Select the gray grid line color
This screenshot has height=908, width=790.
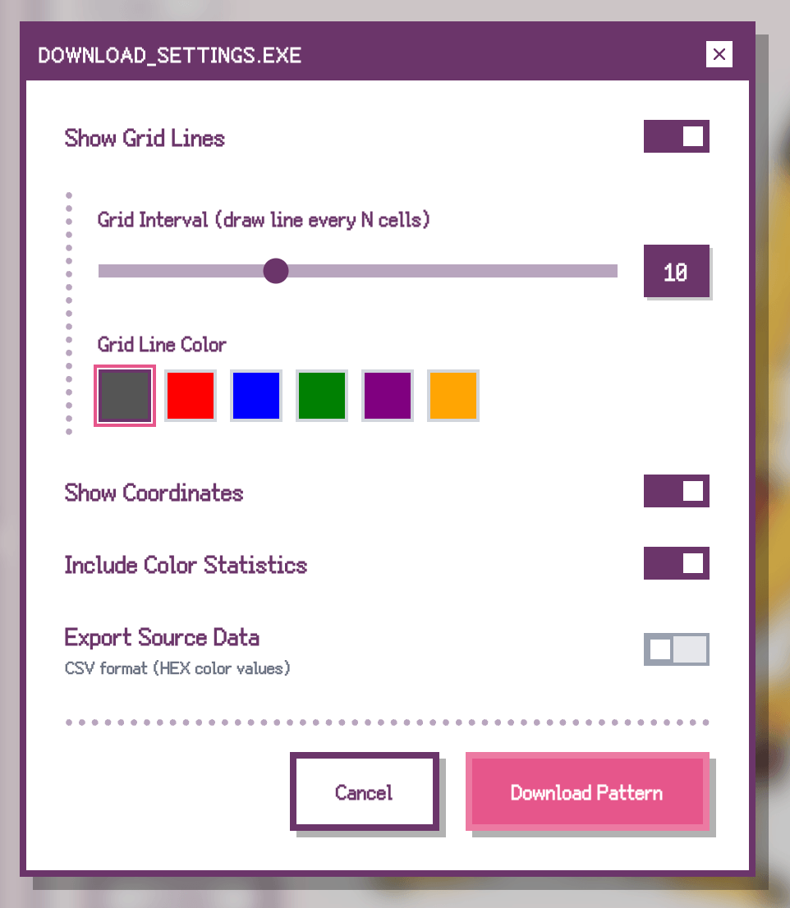[125, 396]
